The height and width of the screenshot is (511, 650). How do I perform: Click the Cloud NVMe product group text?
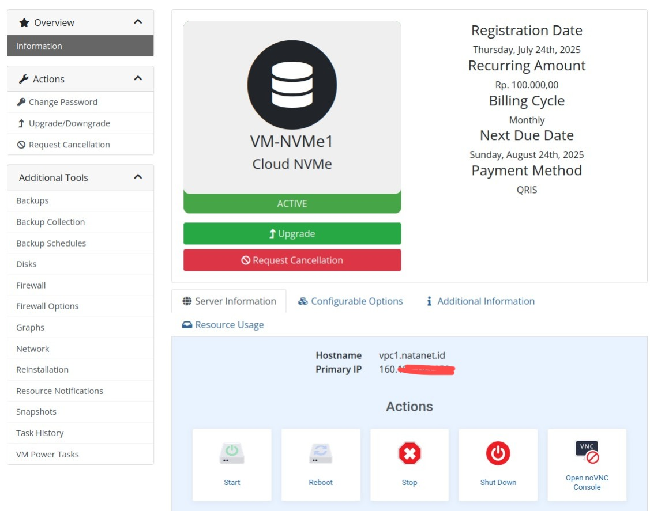(x=292, y=164)
